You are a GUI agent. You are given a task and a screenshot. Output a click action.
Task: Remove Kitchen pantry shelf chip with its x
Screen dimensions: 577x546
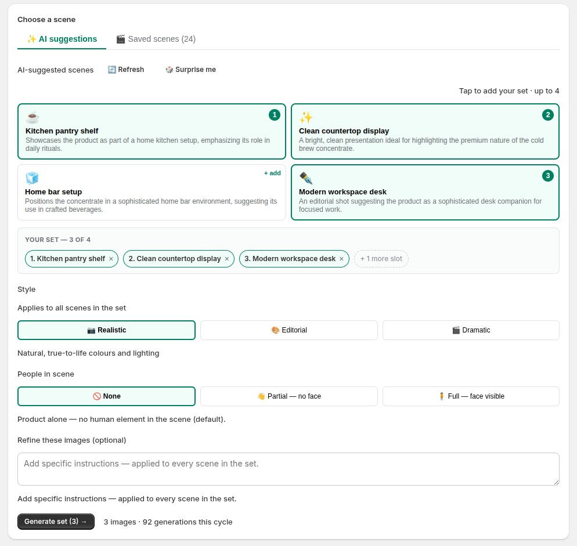pos(111,259)
